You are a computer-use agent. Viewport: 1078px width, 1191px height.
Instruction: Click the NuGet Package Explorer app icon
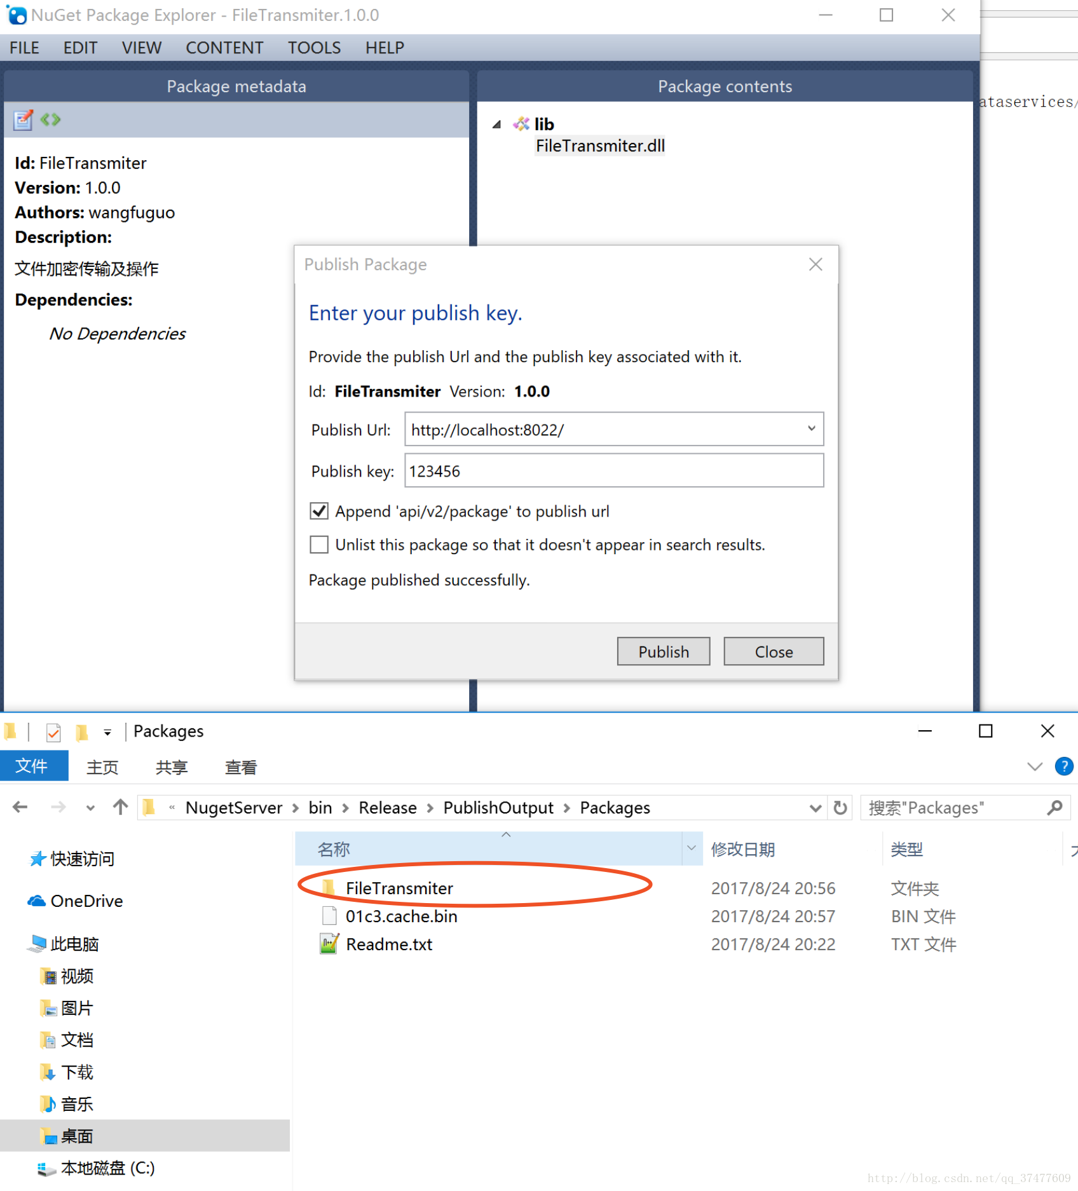pyautogui.click(x=17, y=15)
